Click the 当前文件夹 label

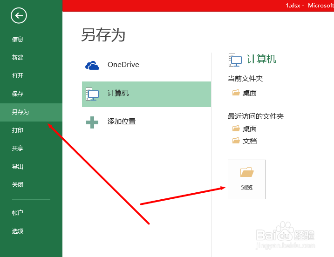pyautogui.click(x=245, y=79)
